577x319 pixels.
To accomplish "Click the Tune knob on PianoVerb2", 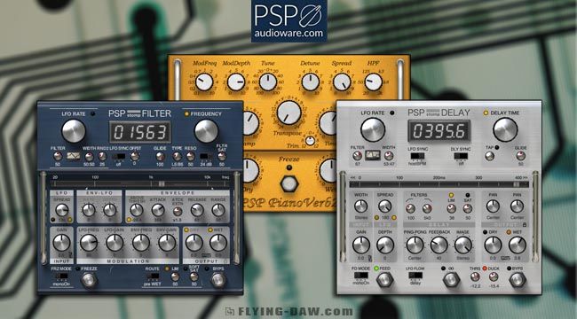I will 268,82.
